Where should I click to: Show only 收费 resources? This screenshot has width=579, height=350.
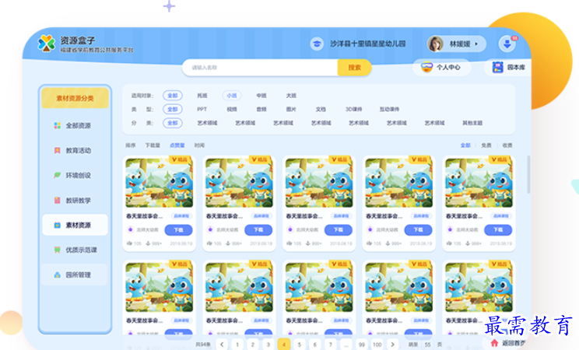507,145
